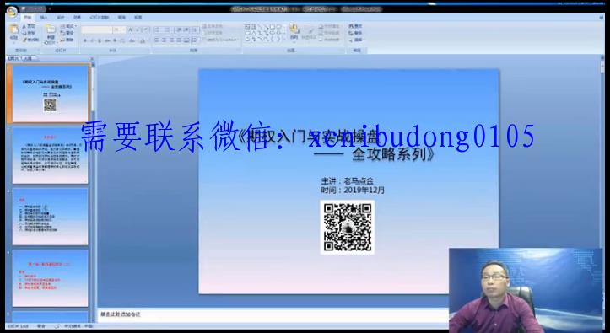Copy selection with the 复制 button
This screenshot has height=333, width=610.
[29, 33]
